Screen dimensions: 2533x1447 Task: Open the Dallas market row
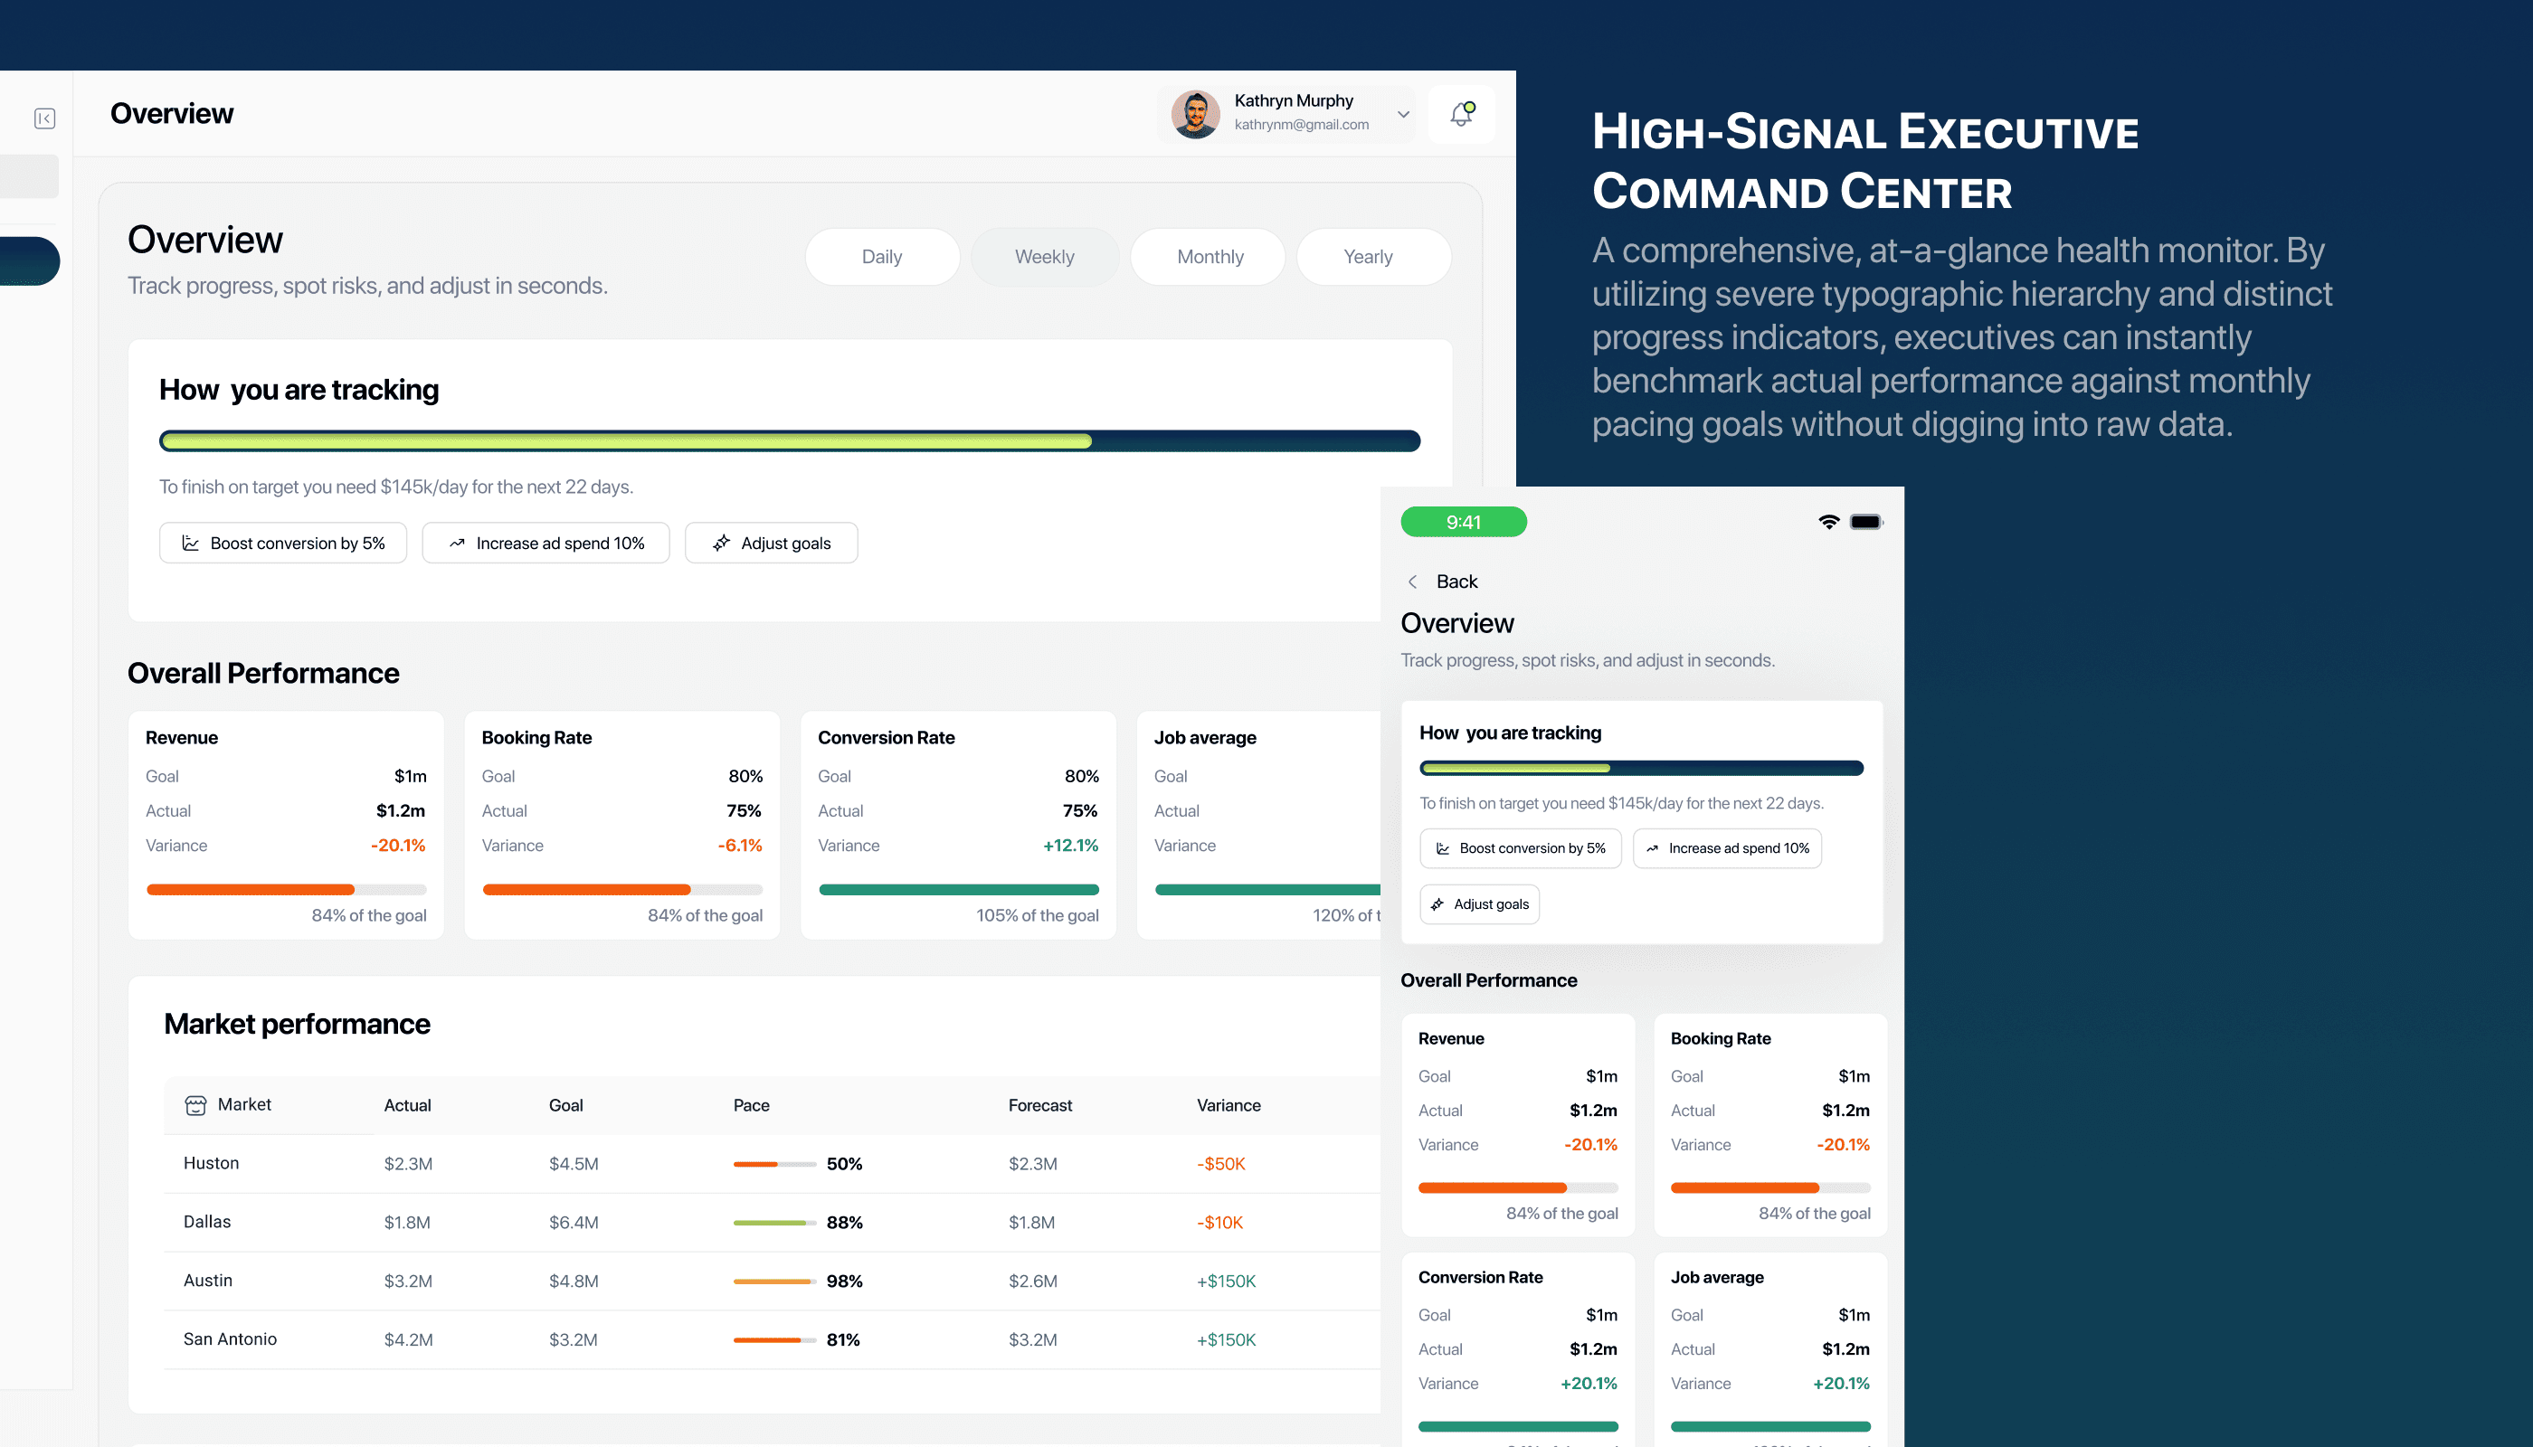(x=207, y=1222)
